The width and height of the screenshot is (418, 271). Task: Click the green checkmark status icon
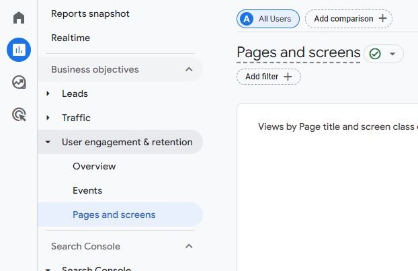[375, 54]
